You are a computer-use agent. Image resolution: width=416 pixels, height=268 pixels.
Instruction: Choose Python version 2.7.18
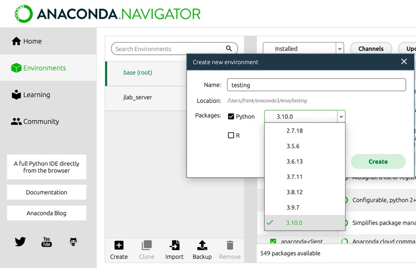305,131
